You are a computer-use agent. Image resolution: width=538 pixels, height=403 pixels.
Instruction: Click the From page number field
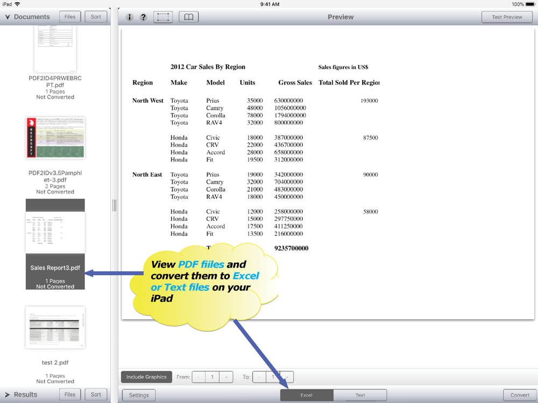pos(213,377)
